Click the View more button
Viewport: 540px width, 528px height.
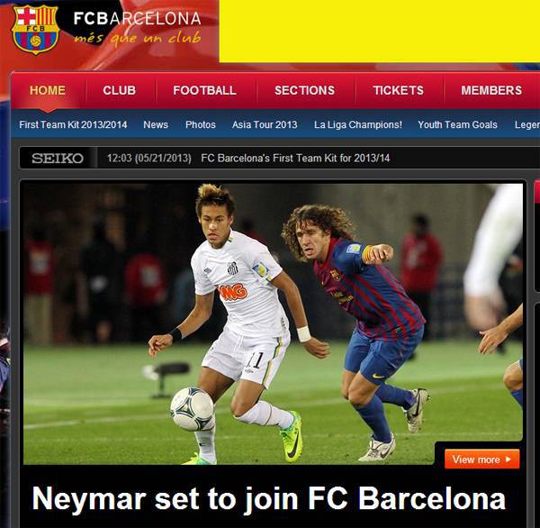(x=481, y=459)
